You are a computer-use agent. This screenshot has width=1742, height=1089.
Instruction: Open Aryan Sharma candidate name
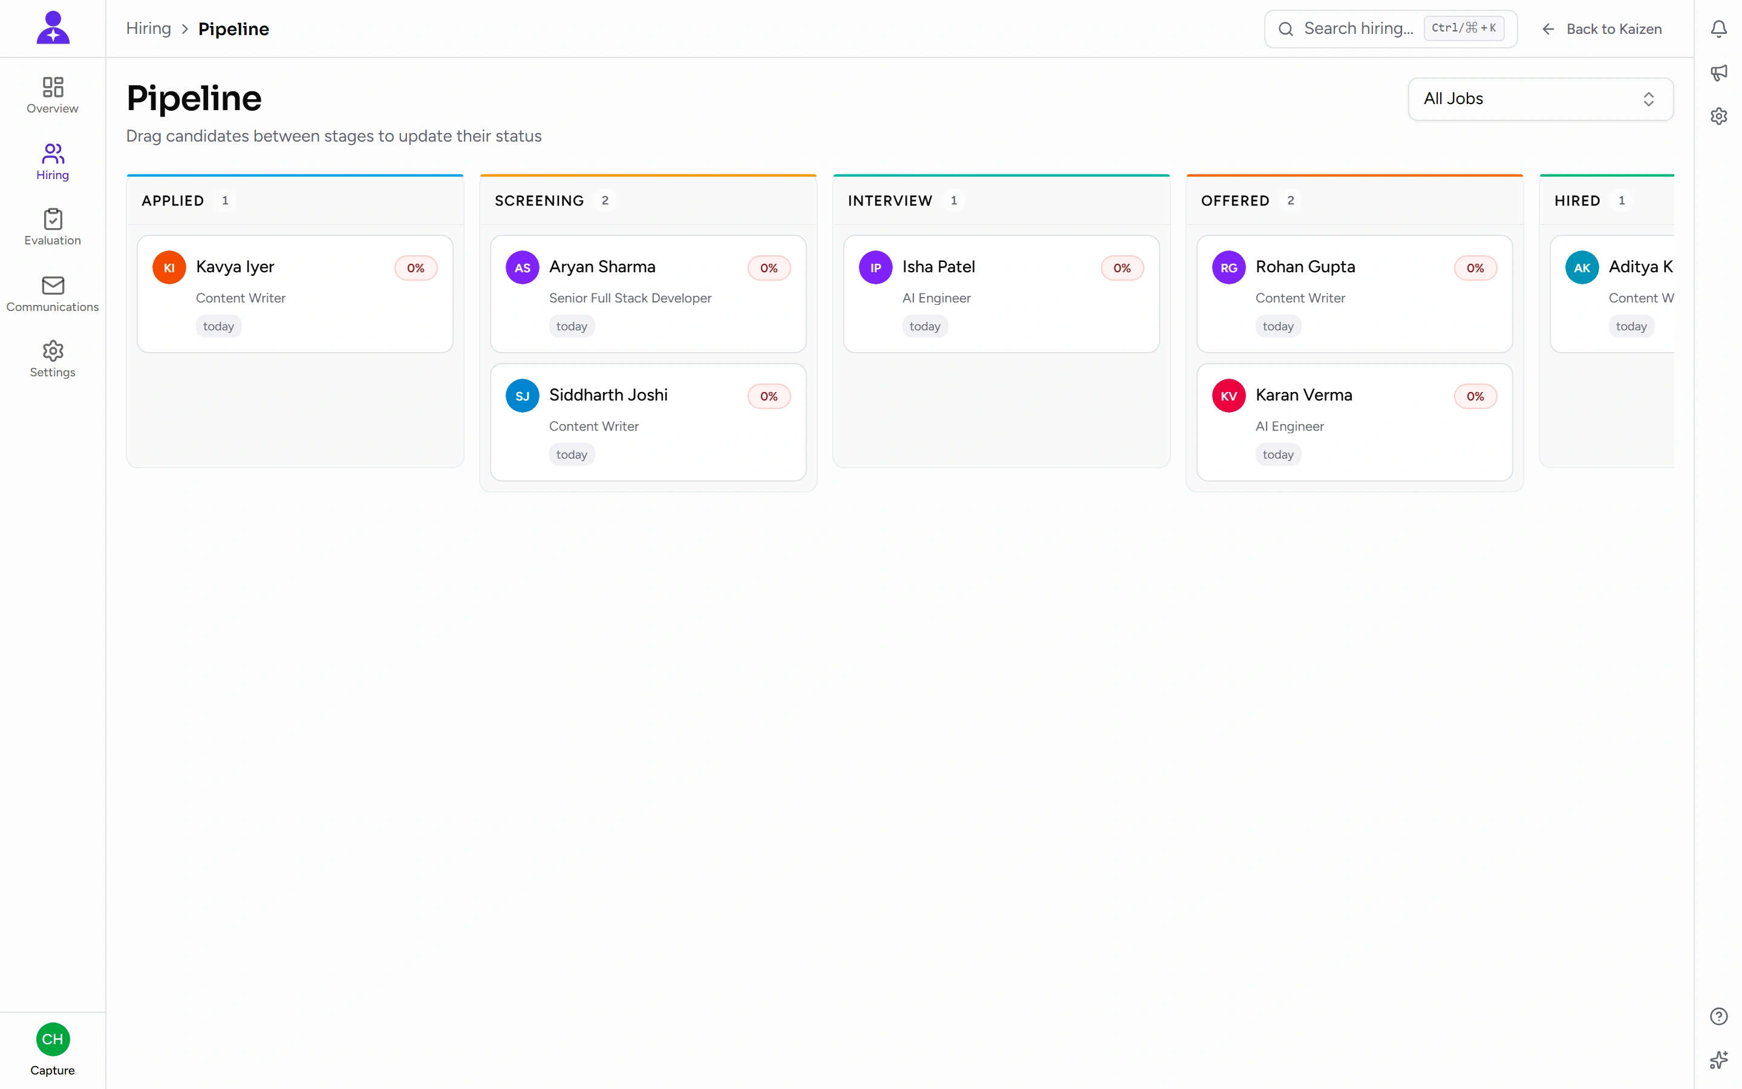click(x=602, y=266)
